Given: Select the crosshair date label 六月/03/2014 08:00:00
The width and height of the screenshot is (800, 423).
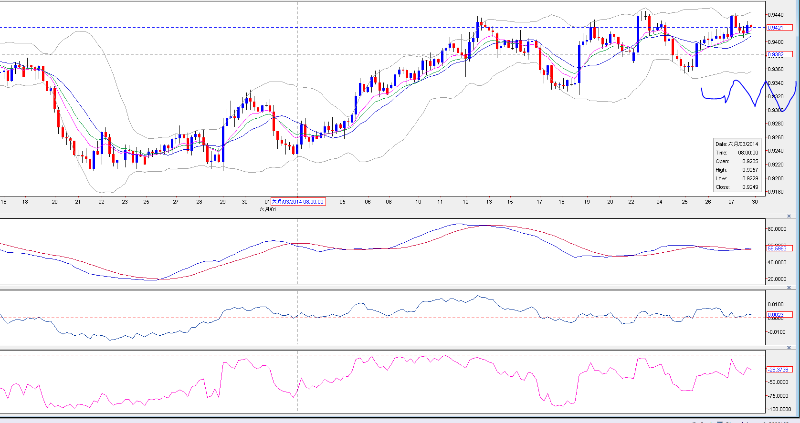Looking at the screenshot, I should pyautogui.click(x=298, y=202).
